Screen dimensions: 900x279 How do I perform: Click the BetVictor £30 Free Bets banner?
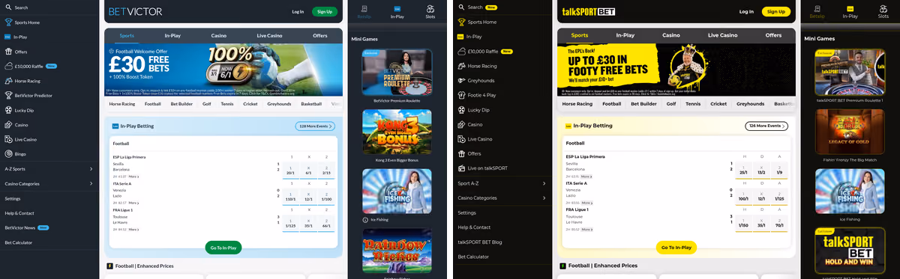[223, 70]
